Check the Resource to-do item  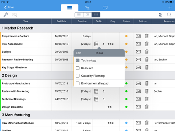78,68
